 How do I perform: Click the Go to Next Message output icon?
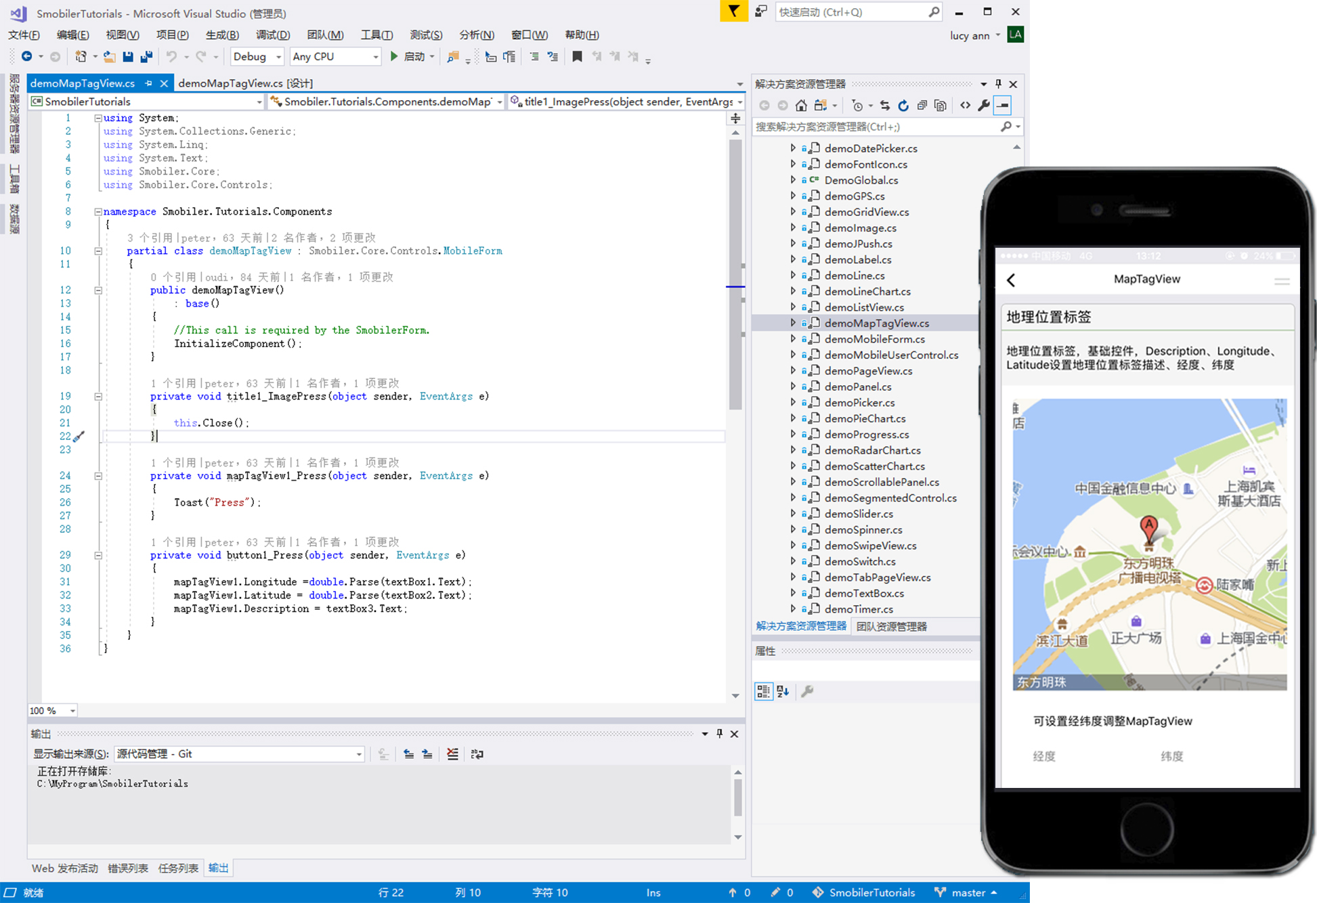(x=427, y=754)
